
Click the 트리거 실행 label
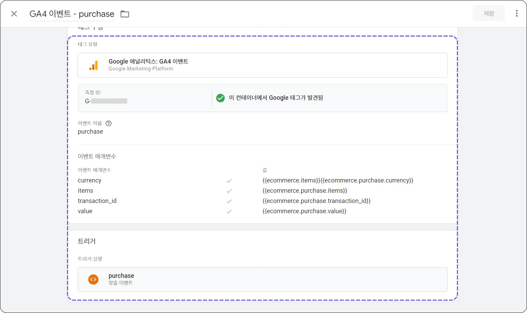(x=90, y=259)
